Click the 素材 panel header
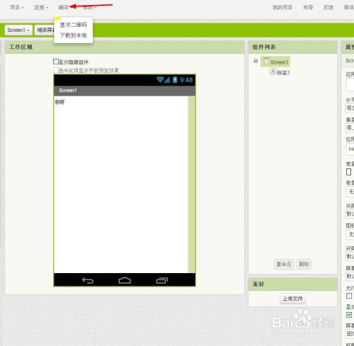 [x=292, y=284]
